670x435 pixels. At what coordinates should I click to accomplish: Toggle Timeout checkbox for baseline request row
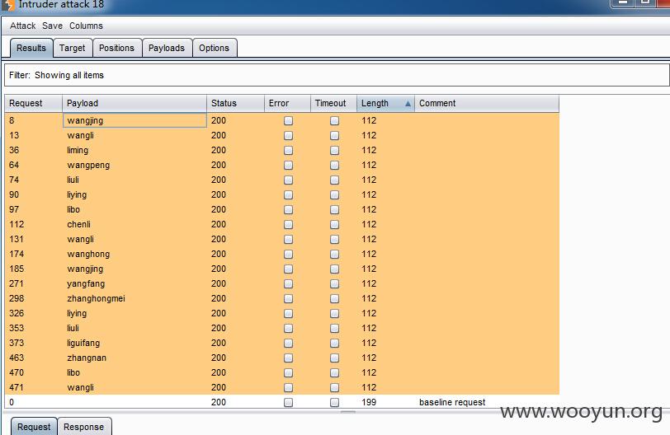(334, 402)
